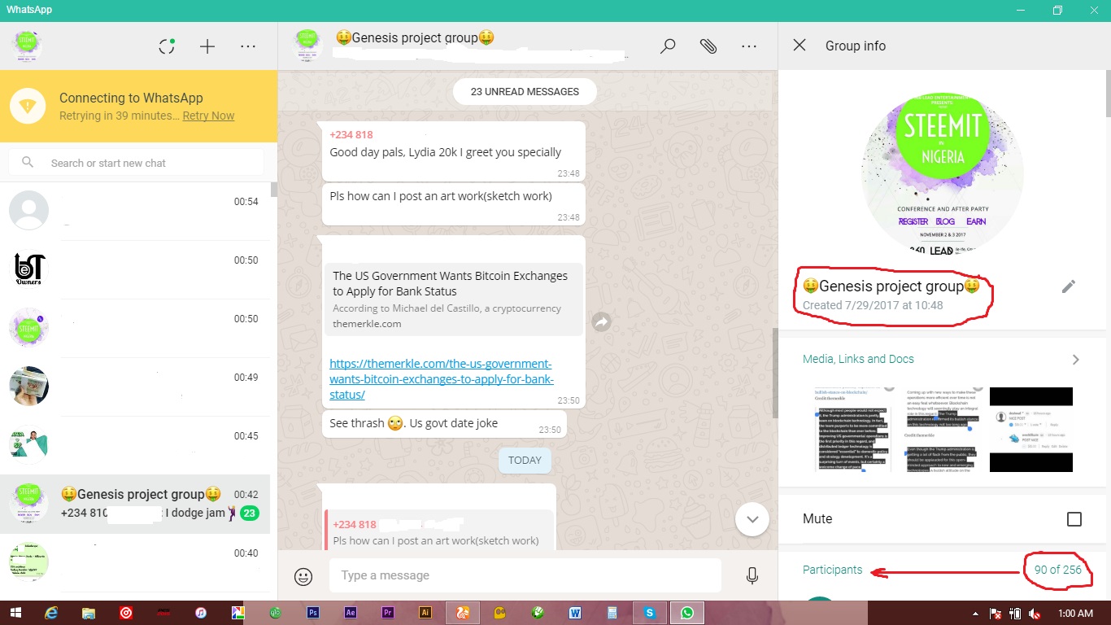Open the conversation three-dot menu
1111x625 pixels.
click(x=748, y=46)
